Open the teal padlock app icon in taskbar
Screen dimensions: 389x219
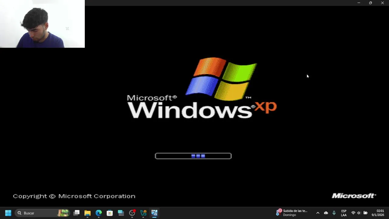click(143, 213)
